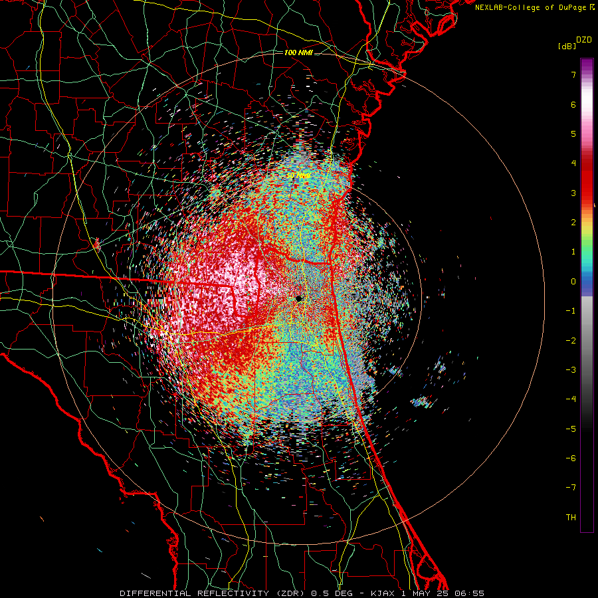Select the 2 tick label on legend

(x=573, y=223)
